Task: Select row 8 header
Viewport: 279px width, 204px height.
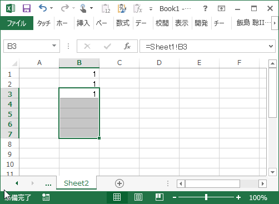Action: pyautogui.click(x=10, y=144)
